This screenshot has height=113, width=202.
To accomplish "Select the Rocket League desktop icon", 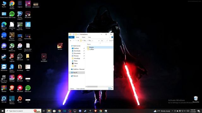I will pos(20,15).
